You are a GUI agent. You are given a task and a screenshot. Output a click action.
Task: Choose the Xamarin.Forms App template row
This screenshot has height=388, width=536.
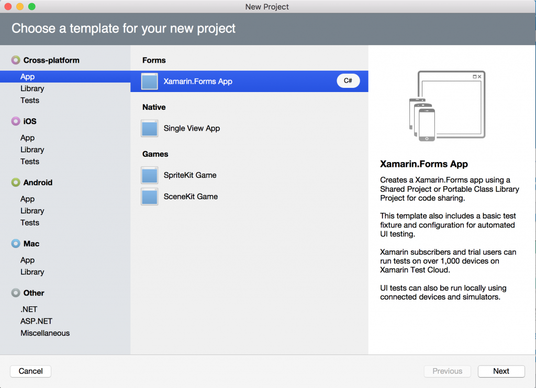pyautogui.click(x=250, y=81)
